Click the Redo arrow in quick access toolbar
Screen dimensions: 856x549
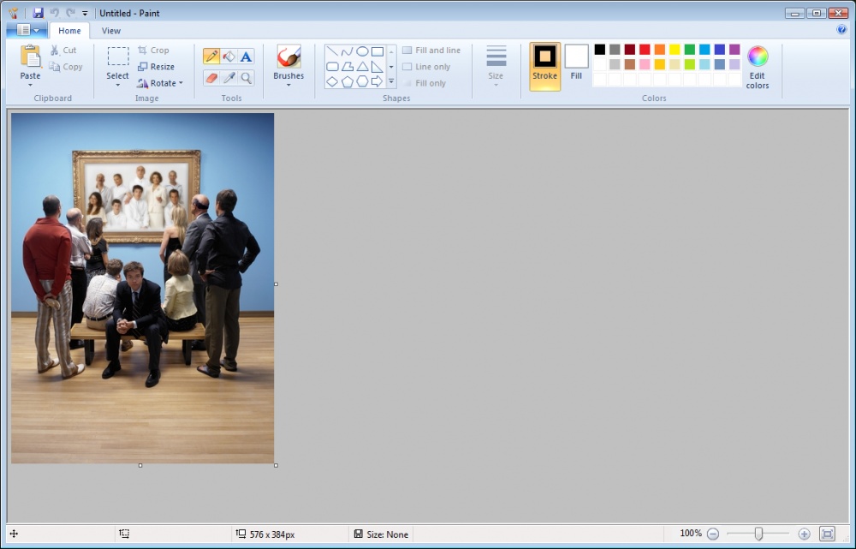coord(70,13)
